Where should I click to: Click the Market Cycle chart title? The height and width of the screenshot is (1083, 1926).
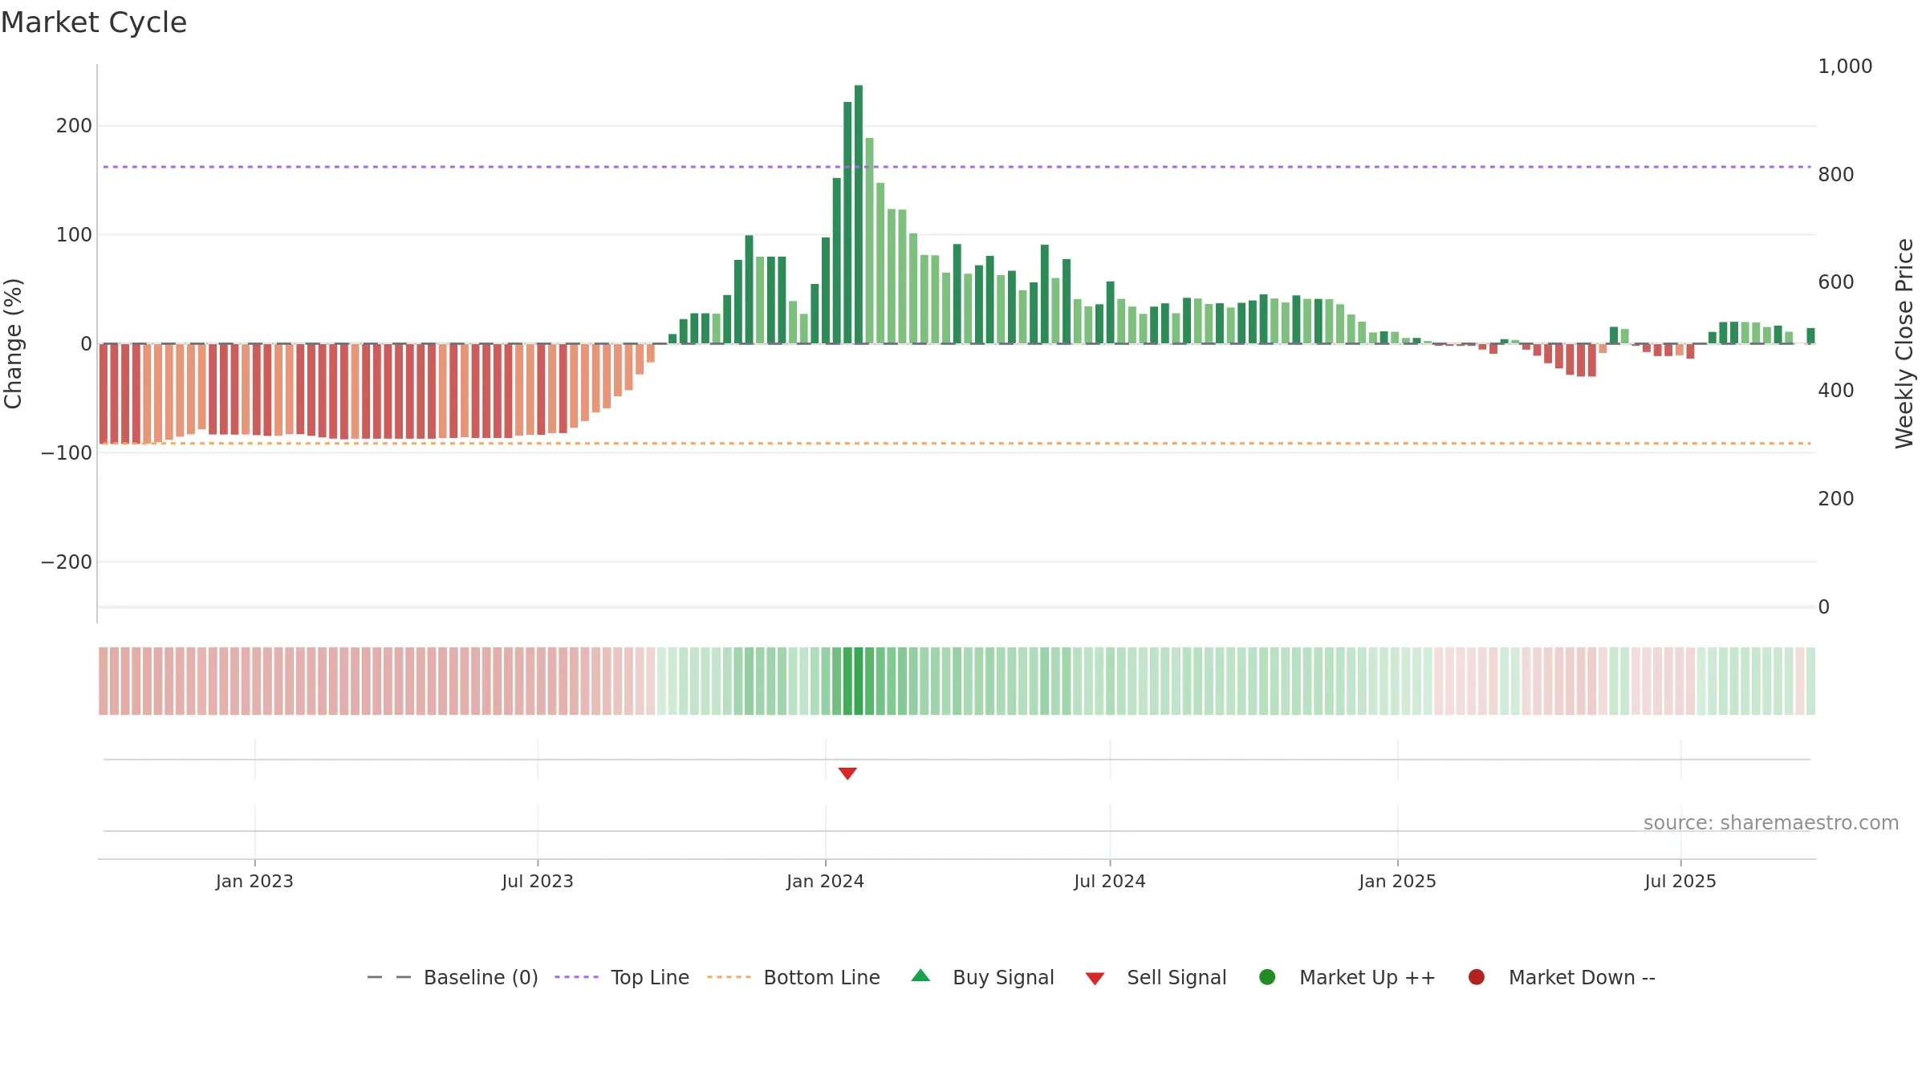(x=94, y=22)
